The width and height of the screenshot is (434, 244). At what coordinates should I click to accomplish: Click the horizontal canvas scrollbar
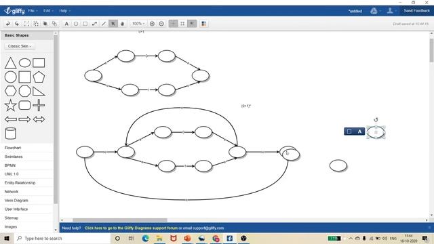pos(120,220)
